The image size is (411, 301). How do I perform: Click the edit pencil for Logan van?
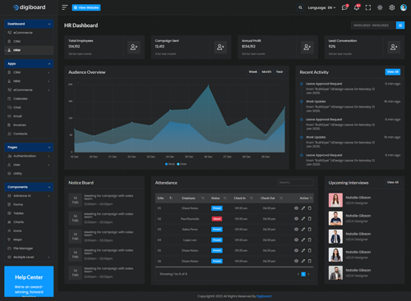[x=303, y=239]
